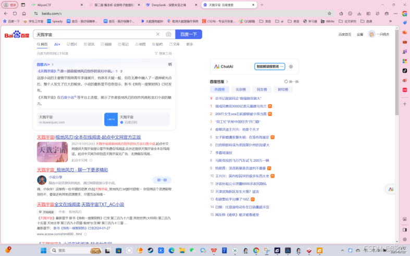Image resolution: width=410 pixels, height=256 pixels.
Task: Add a sidebar app with the plus icon
Action: 405,104
